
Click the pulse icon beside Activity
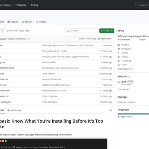[119, 53]
